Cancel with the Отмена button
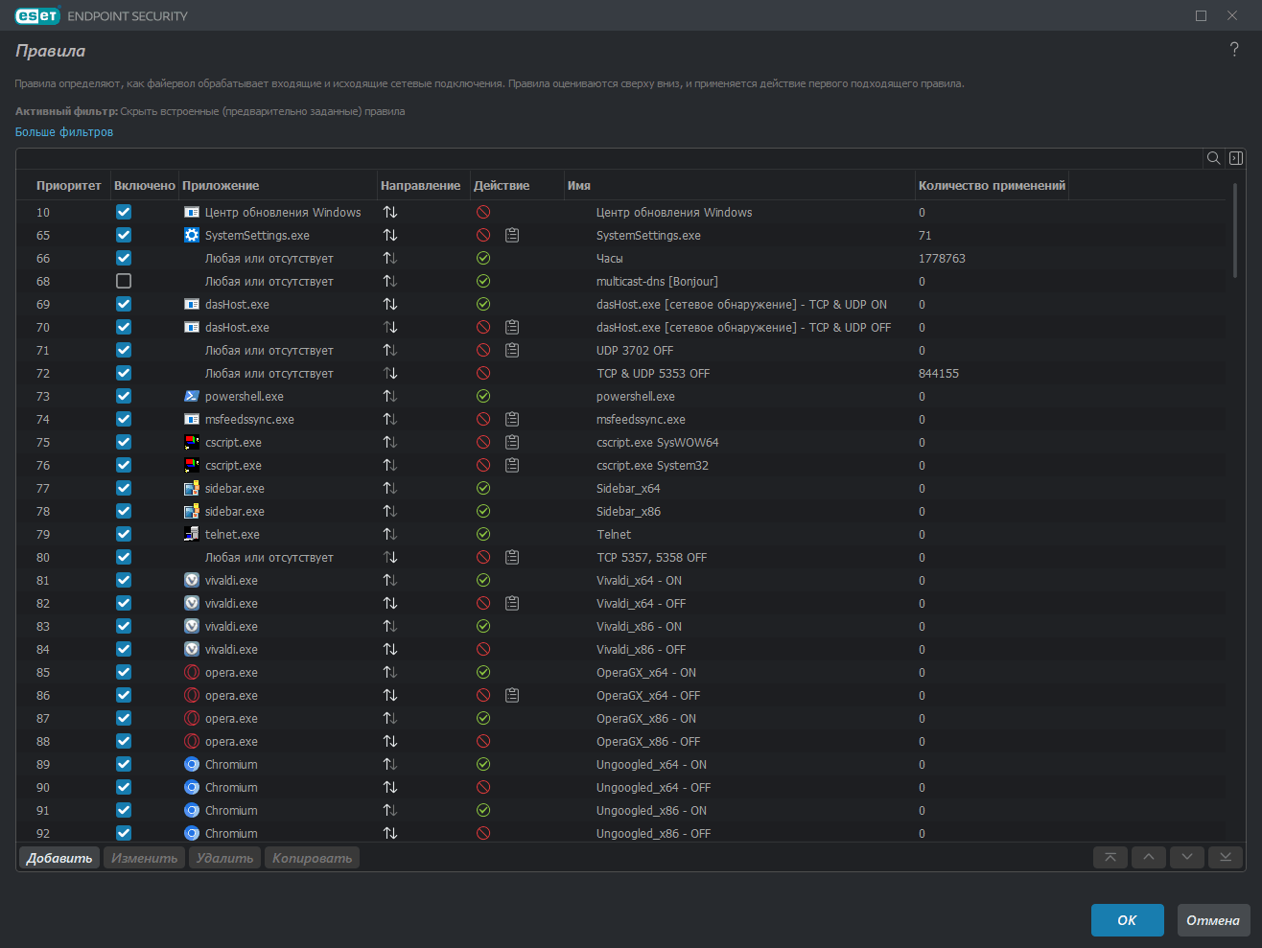 (x=1213, y=920)
